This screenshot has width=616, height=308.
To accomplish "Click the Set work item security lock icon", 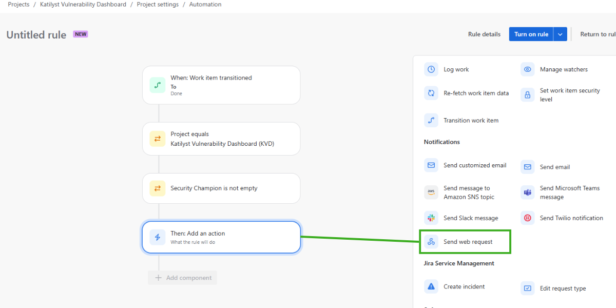I will point(527,95).
